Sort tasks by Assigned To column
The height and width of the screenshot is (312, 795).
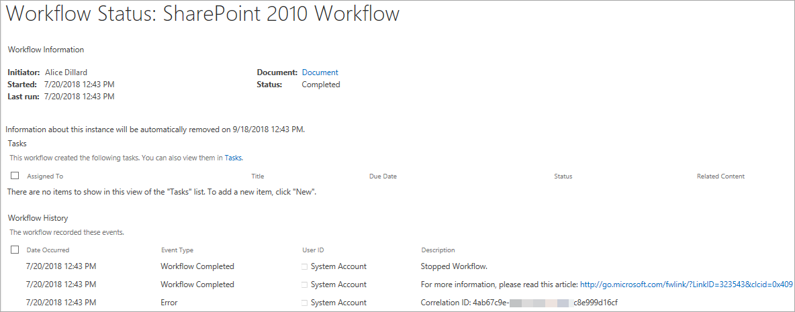point(45,176)
